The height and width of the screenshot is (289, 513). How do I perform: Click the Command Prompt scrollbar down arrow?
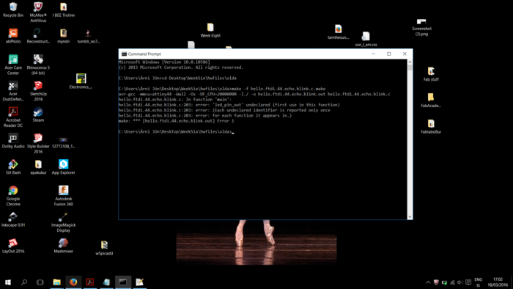(410, 216)
